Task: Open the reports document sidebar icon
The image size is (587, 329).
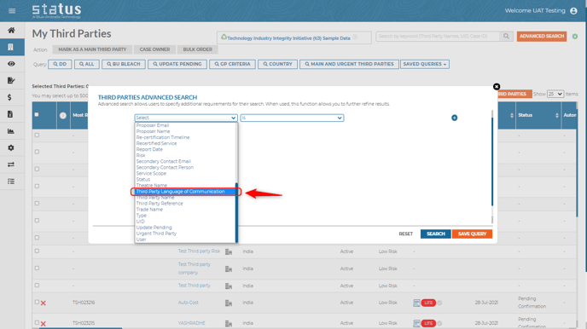Action: click(x=10, y=114)
